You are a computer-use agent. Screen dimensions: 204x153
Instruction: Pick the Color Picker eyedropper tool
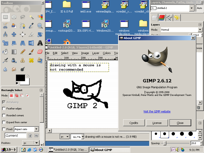pyautogui.click(x=31, y=26)
